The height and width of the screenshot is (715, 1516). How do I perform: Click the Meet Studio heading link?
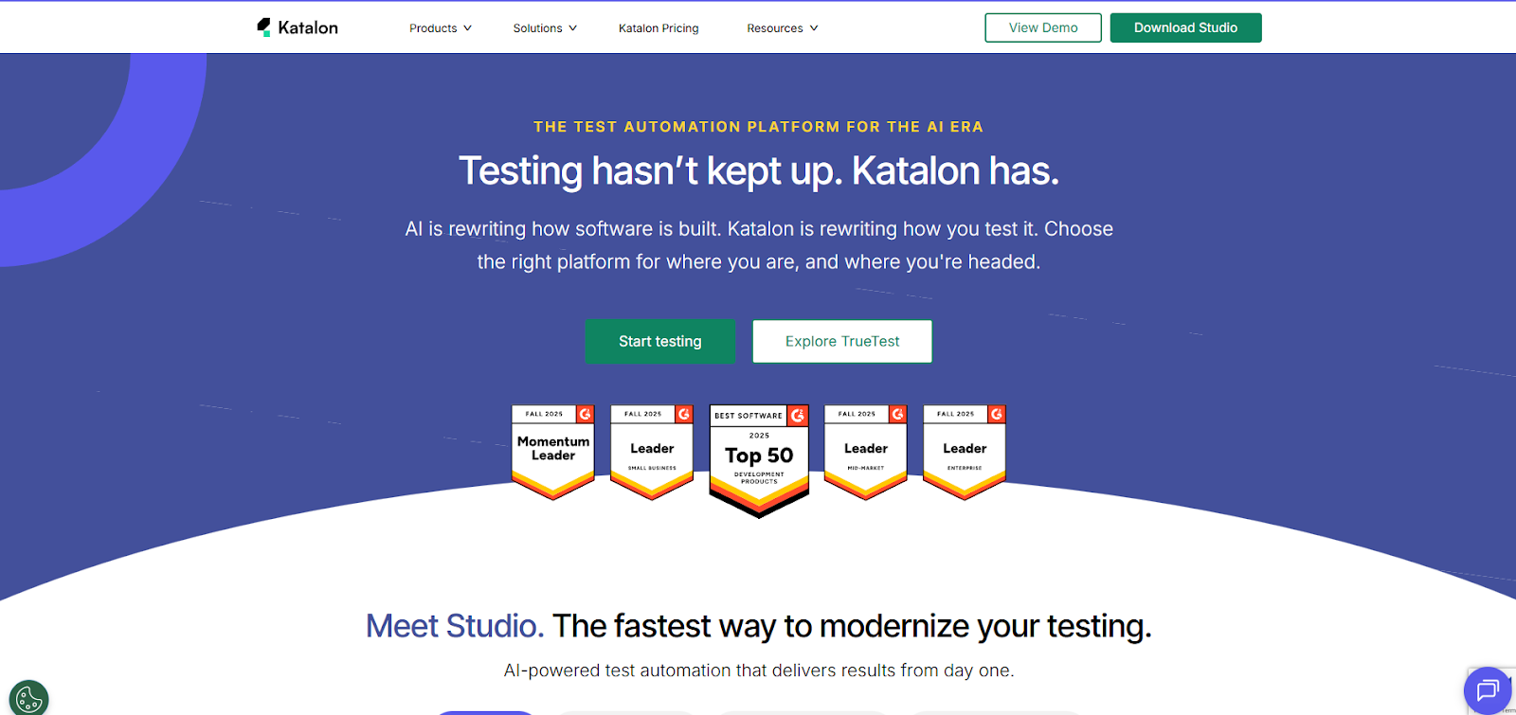pyautogui.click(x=453, y=626)
